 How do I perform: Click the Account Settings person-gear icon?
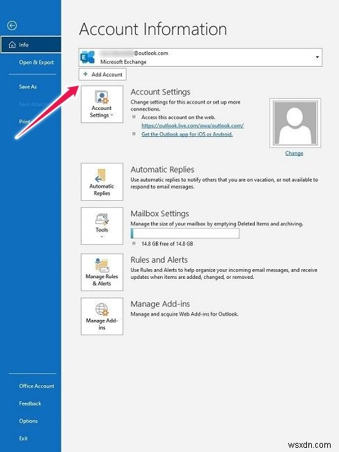(102, 97)
